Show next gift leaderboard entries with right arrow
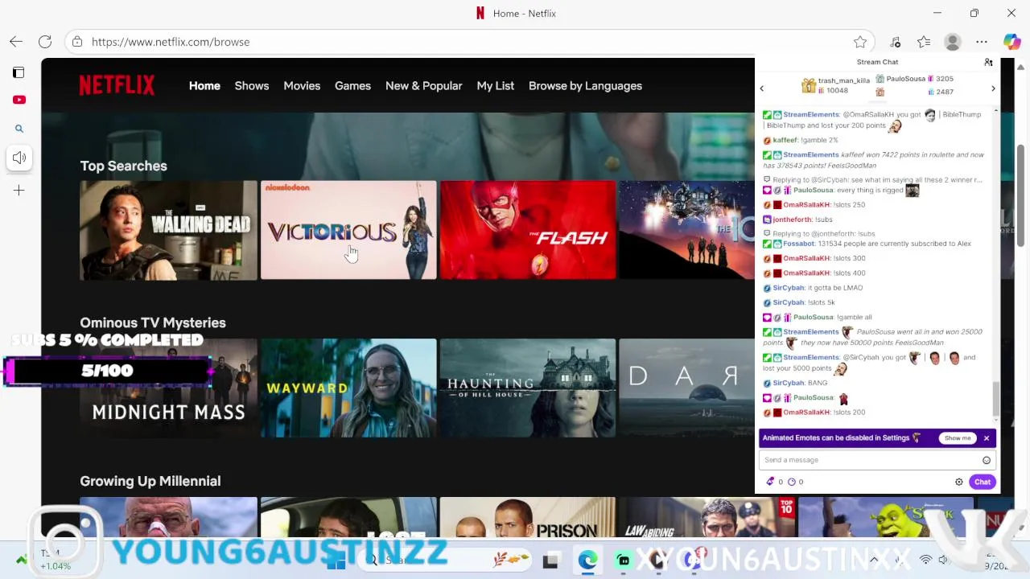Viewport: 1030px width, 579px height. (993, 88)
